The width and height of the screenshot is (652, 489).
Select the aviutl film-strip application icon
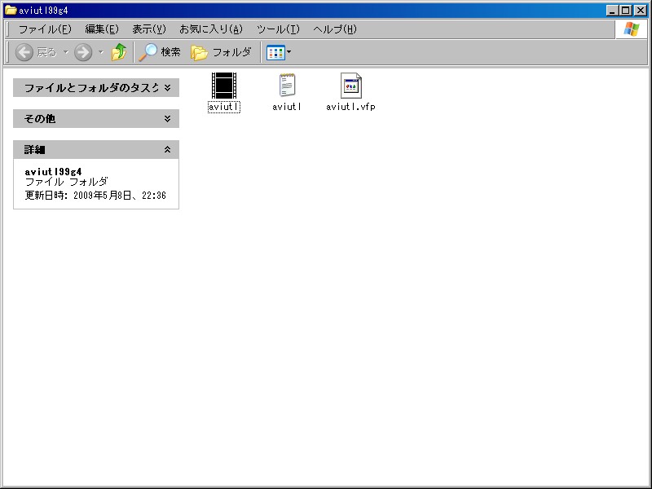[223, 86]
